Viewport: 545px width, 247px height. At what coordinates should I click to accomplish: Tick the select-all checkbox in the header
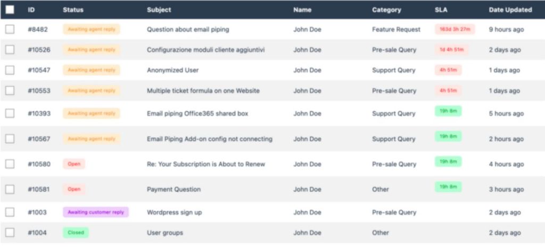click(x=10, y=10)
